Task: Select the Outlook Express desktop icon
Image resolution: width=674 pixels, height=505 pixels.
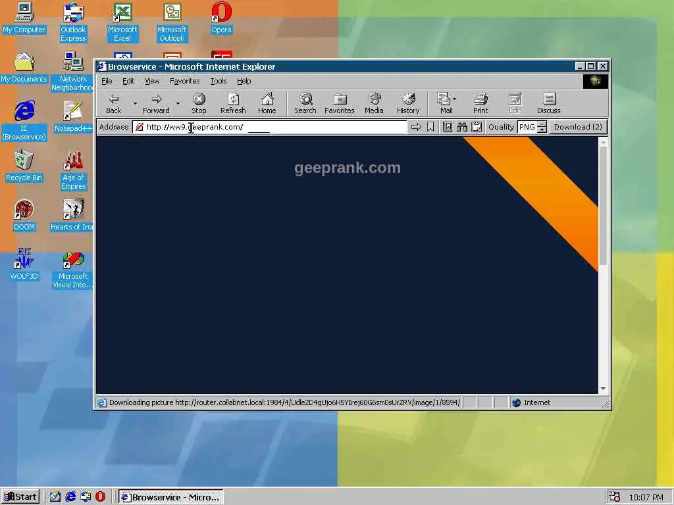Action: (x=73, y=22)
